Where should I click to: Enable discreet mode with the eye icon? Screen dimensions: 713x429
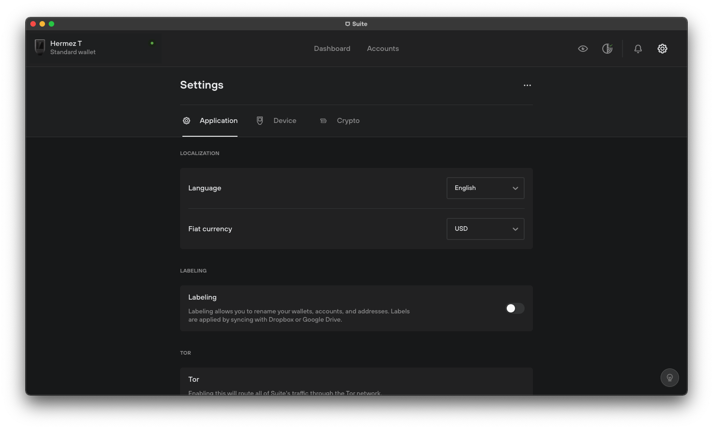[x=583, y=48]
